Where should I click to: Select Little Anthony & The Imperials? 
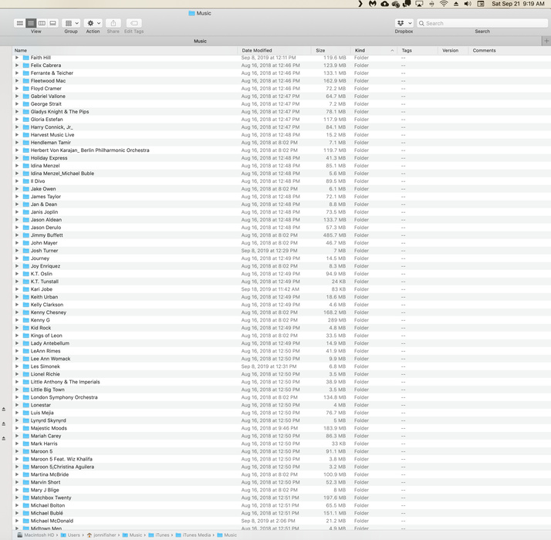pyautogui.click(x=65, y=382)
